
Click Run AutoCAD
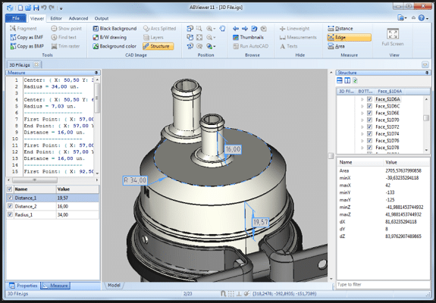tap(250, 46)
